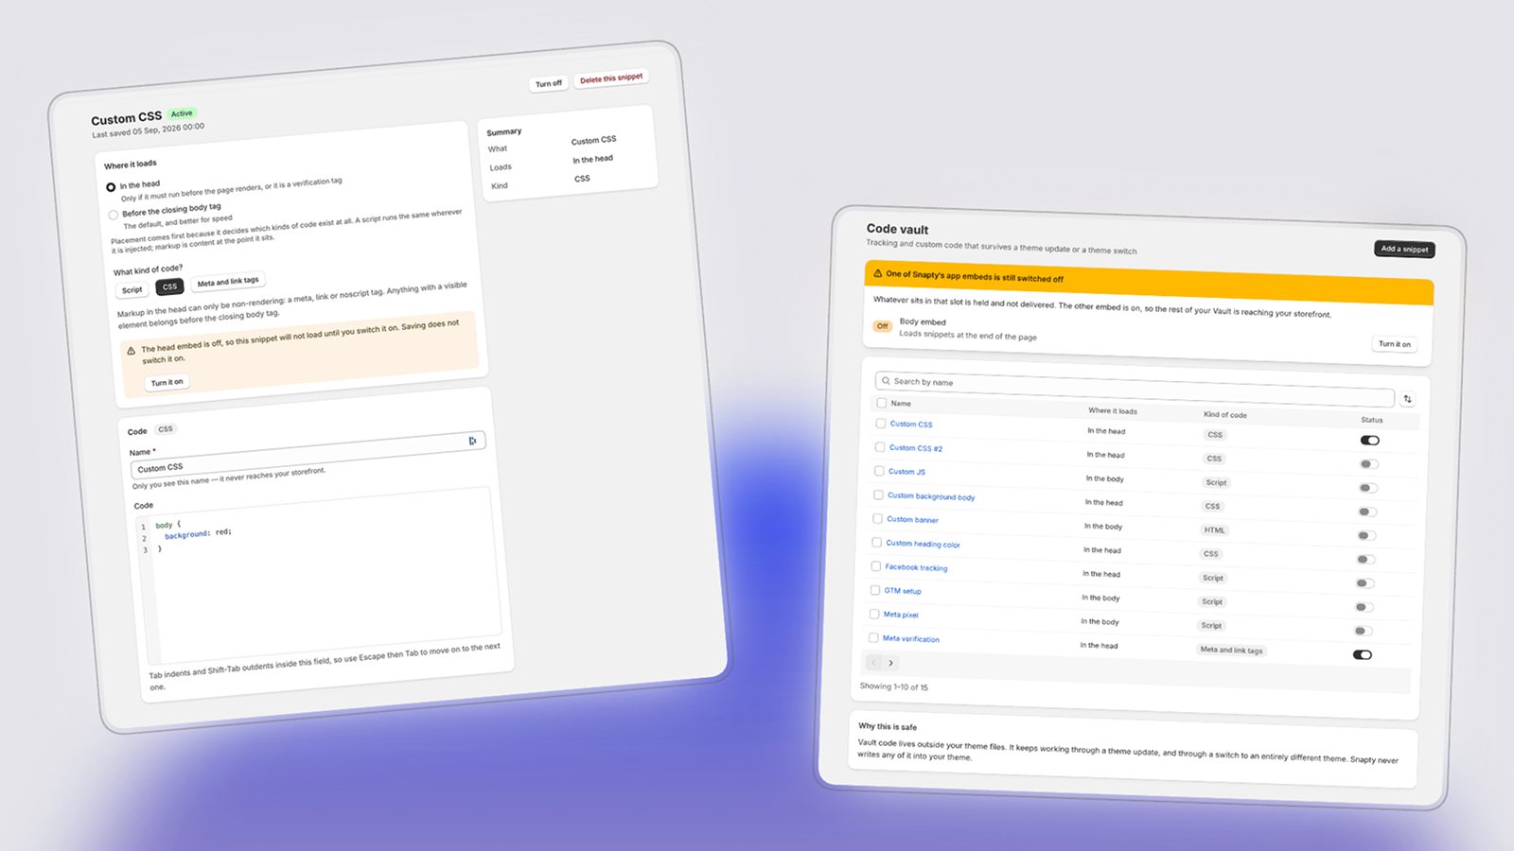
Task: Open the Meta verification snippet link
Action: point(911,638)
